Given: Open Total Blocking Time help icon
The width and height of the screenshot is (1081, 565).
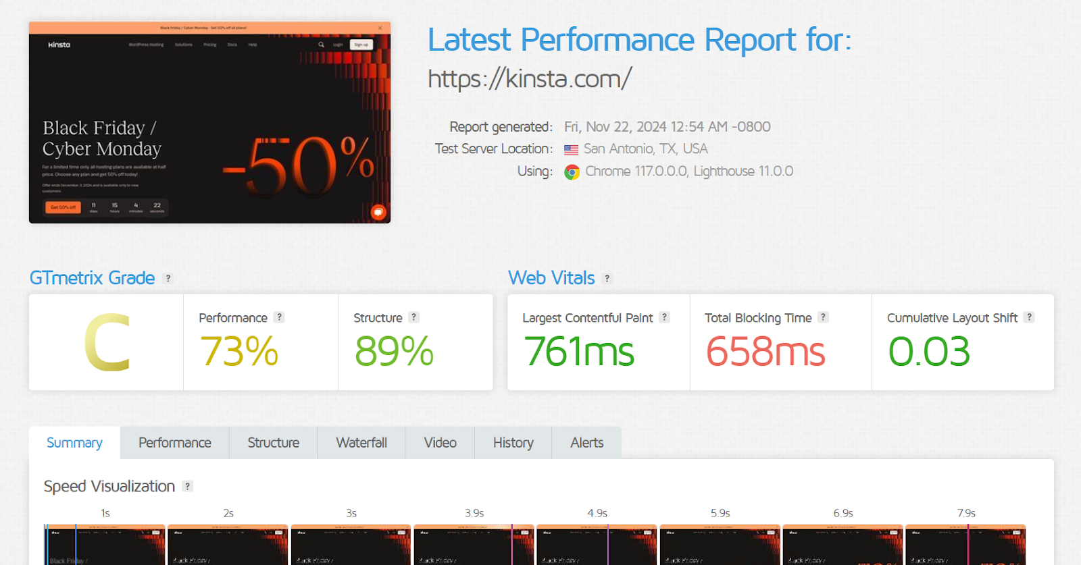Looking at the screenshot, I should click(823, 317).
